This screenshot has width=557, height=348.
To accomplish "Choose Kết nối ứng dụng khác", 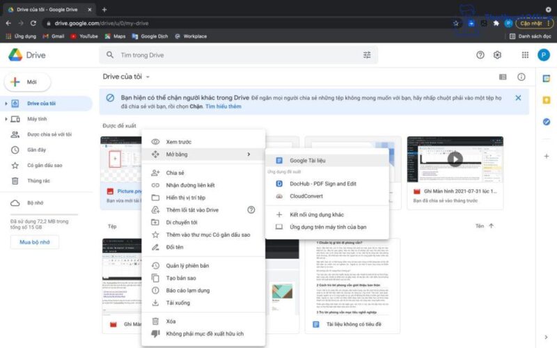I will tap(327, 215).
